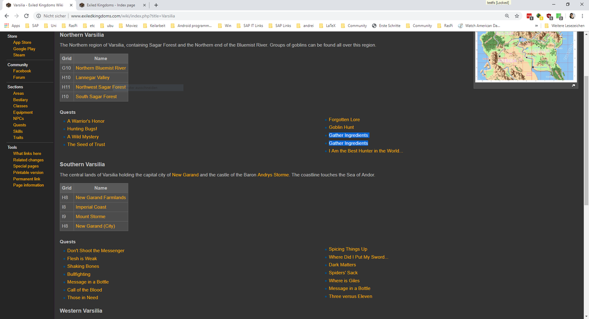Visit the Forum community link
Image resolution: width=589 pixels, height=319 pixels.
(x=19, y=77)
